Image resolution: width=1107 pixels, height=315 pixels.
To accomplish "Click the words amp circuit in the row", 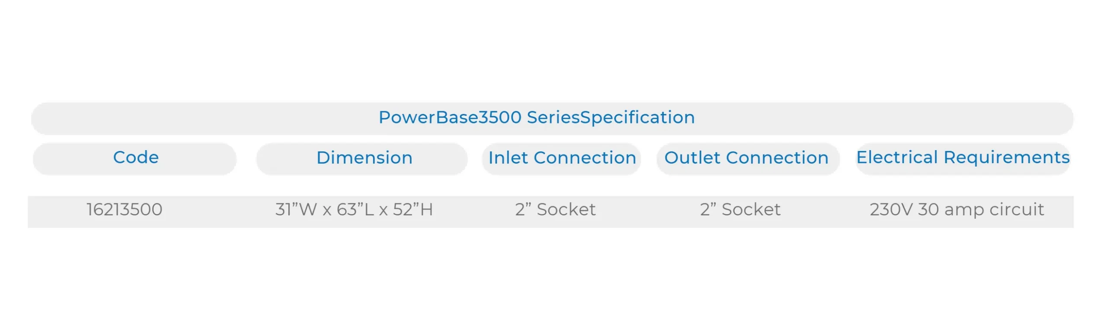I will pos(994,210).
